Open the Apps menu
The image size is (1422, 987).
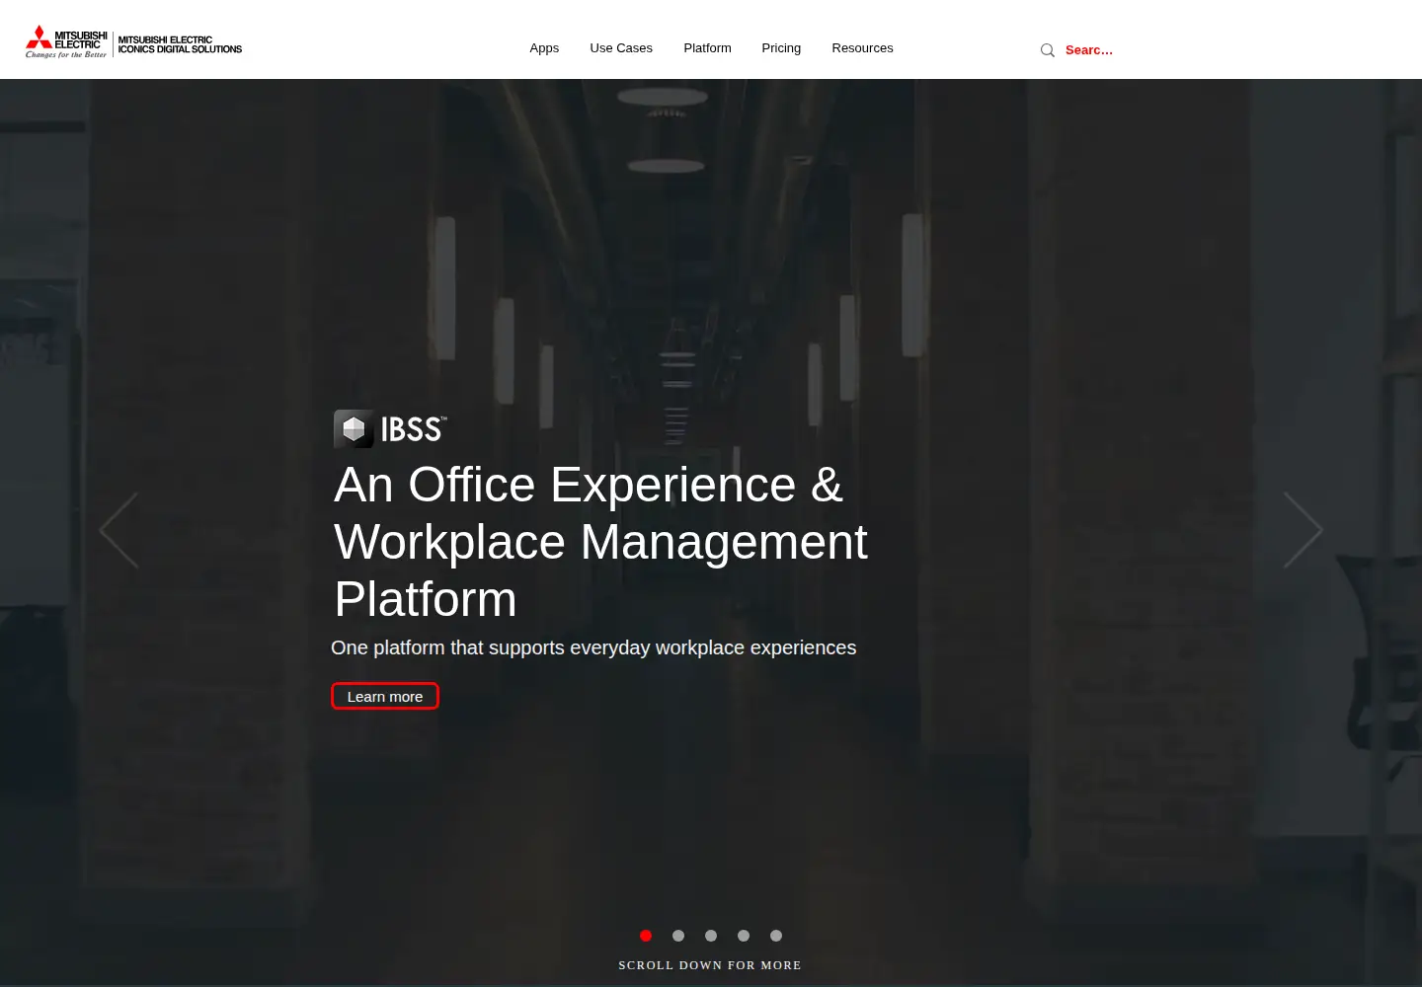(544, 48)
